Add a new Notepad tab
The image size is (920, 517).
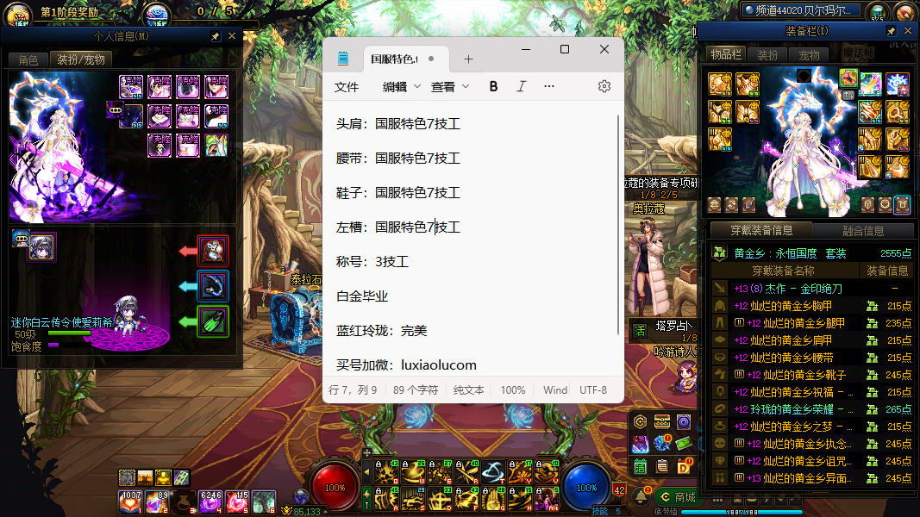point(469,59)
